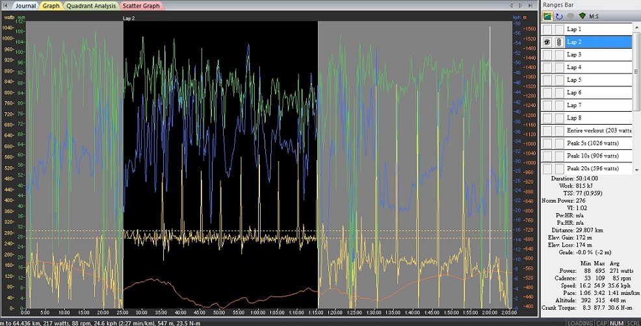The height and width of the screenshot is (326, 641).
Task: Open the Scatter Graph tab
Action: point(141,5)
